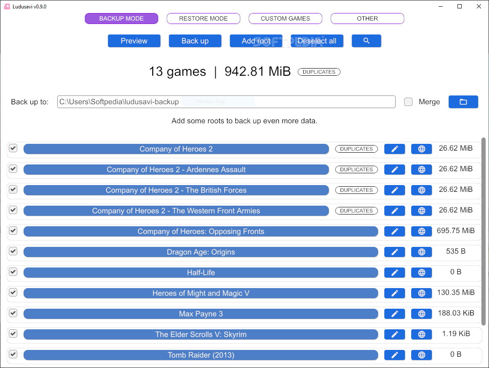Image resolution: width=489 pixels, height=368 pixels.
Task: Open globe for Heroes of Might and Magic V
Action: [421, 293]
